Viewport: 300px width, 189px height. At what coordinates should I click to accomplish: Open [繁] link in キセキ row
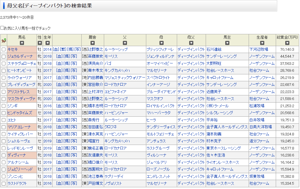point(63,49)
